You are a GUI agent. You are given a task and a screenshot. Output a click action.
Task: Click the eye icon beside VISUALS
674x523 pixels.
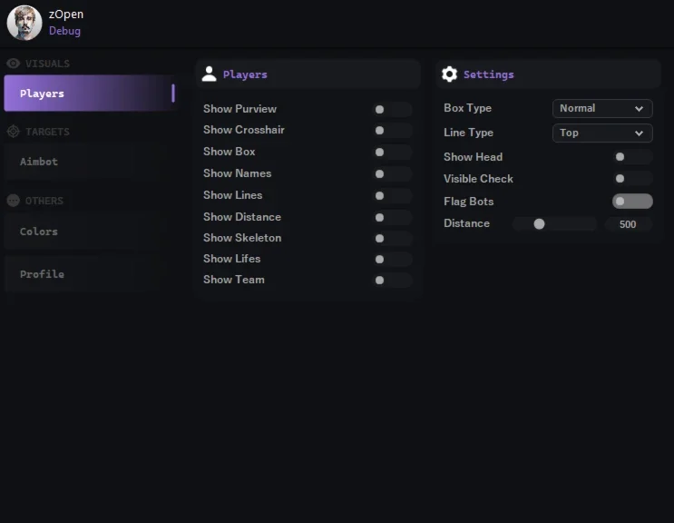14,64
